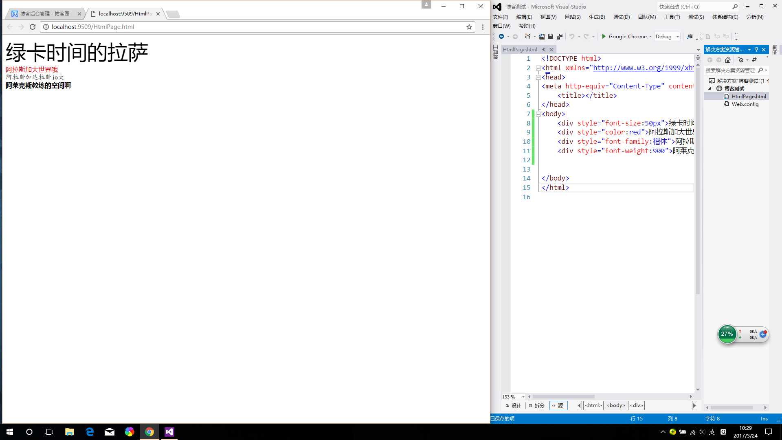
Task: Click the Navigate Backward icon in Visual Studio
Action: click(501, 37)
